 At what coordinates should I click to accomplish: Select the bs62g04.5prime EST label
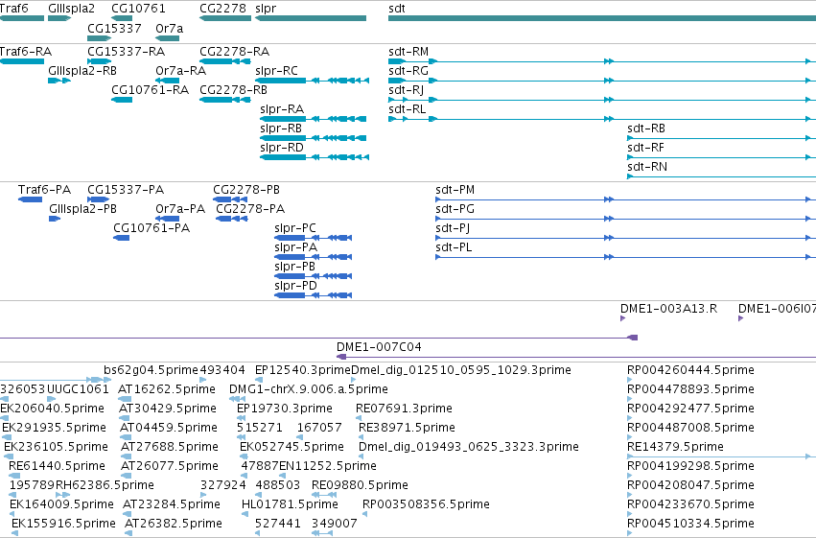coord(151,370)
